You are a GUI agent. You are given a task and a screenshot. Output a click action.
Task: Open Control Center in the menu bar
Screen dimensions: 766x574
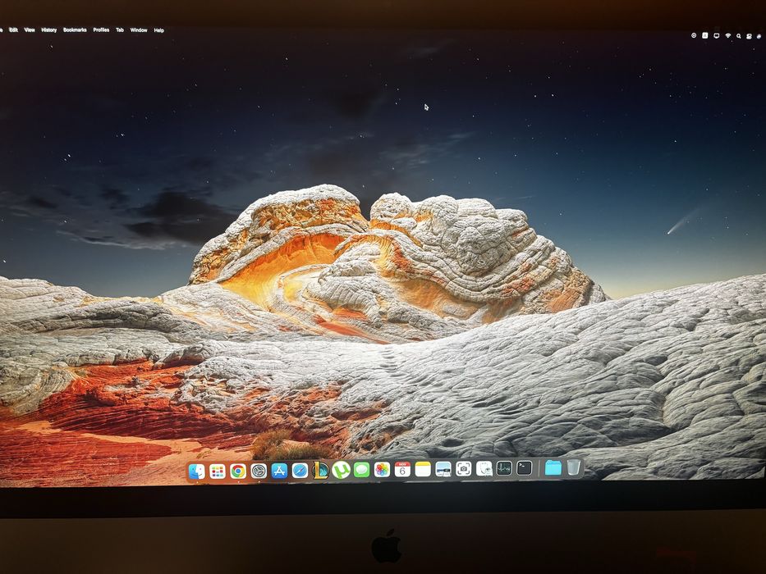pos(749,37)
